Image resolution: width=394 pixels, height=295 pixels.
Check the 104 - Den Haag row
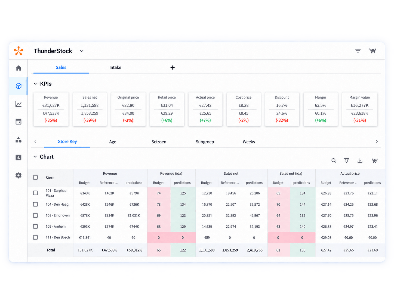(x=35, y=204)
